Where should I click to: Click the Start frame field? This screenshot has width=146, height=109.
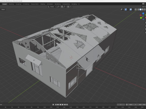coord(133,104)
